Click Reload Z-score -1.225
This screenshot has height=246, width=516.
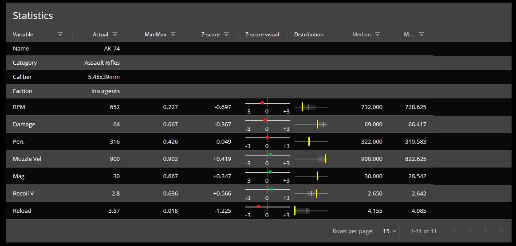point(223,211)
